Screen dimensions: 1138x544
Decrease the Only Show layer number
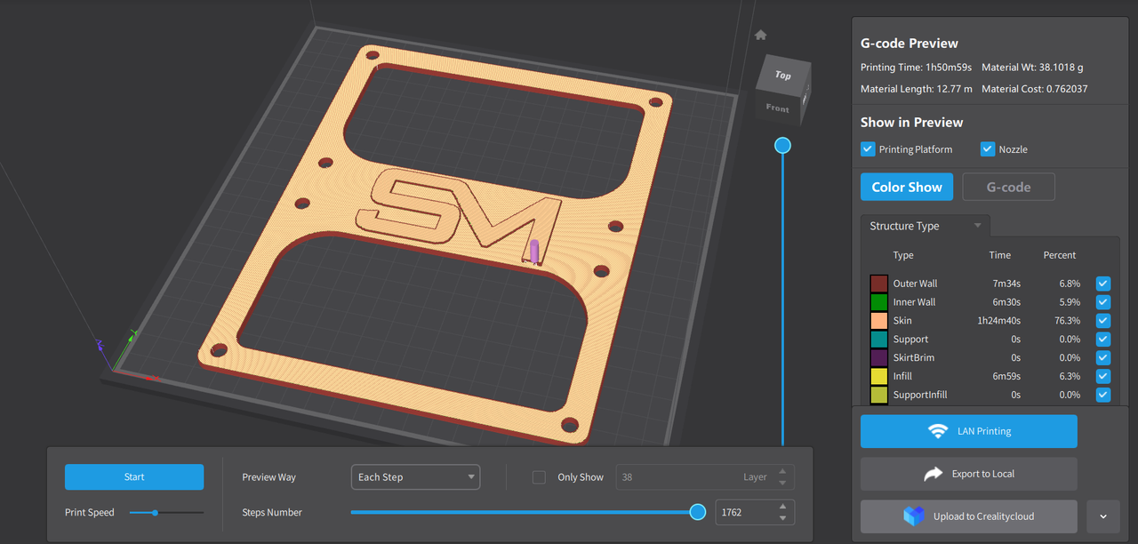(x=782, y=483)
